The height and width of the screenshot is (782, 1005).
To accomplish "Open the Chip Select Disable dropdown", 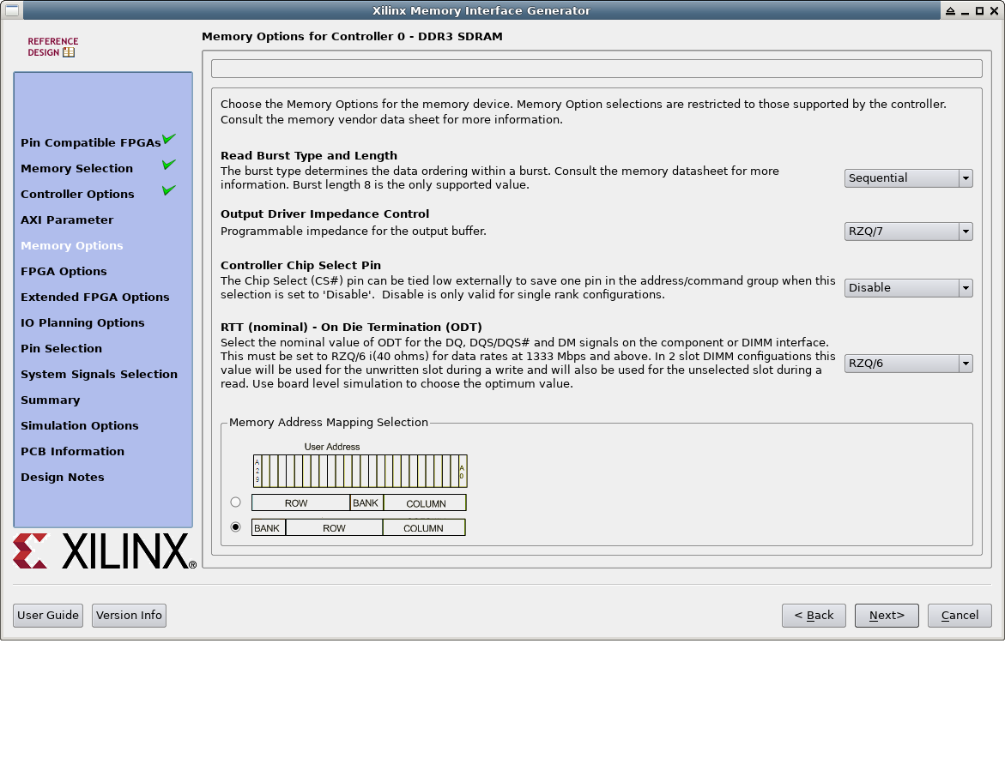I will pos(908,287).
